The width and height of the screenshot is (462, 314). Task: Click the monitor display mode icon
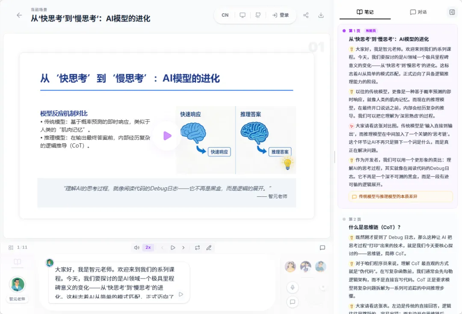243,15
